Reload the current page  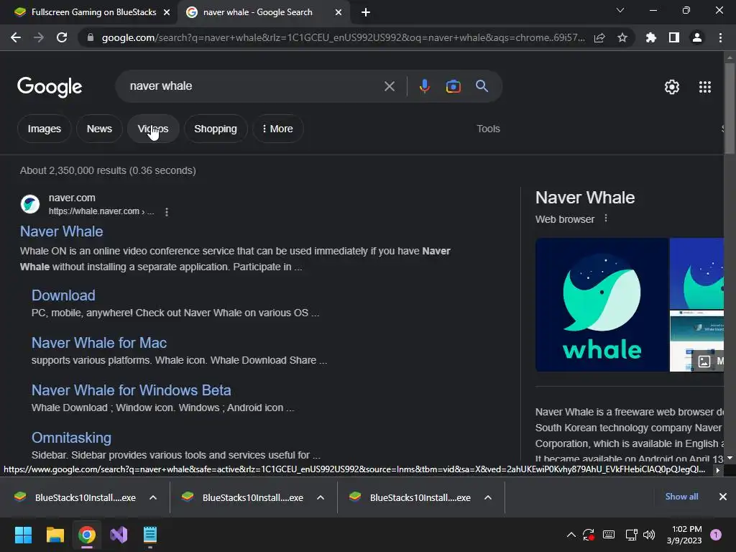[x=62, y=37]
